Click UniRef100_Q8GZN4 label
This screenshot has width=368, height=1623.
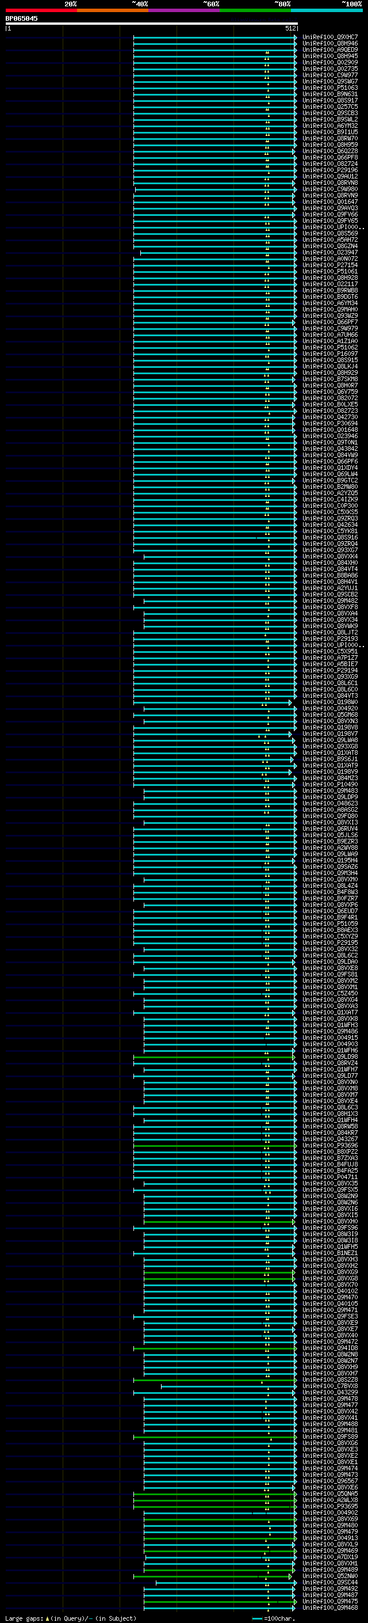(330, 246)
